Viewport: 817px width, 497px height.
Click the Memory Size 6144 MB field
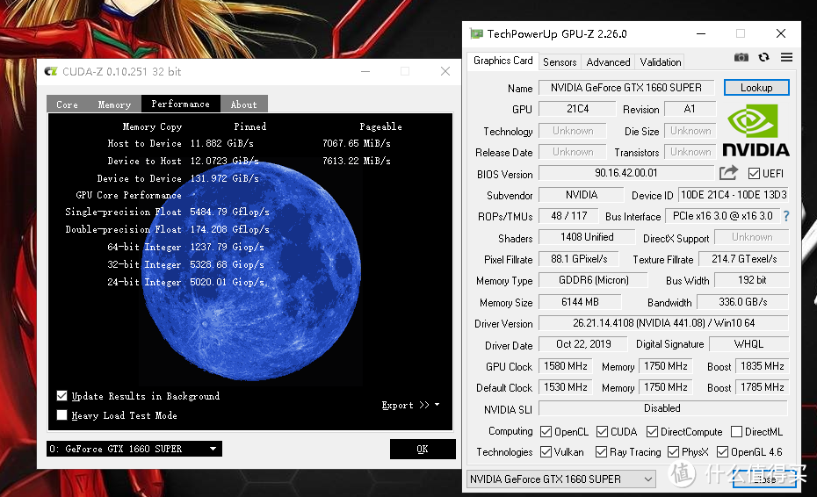pyautogui.click(x=580, y=302)
